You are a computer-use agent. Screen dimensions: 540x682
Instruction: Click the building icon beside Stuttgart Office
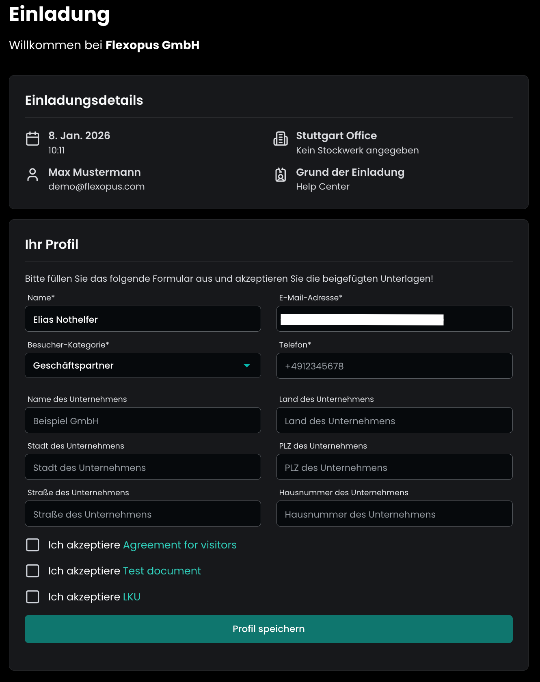coord(281,138)
